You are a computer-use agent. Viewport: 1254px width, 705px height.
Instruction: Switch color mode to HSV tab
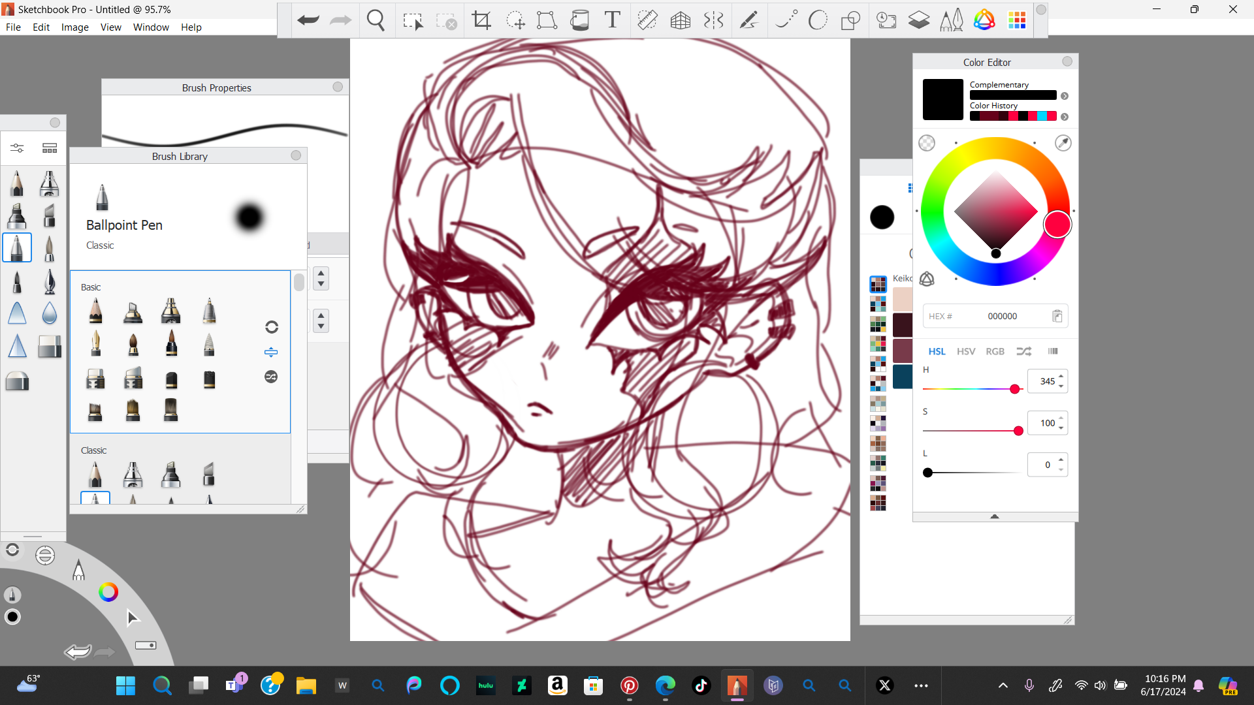[966, 351]
